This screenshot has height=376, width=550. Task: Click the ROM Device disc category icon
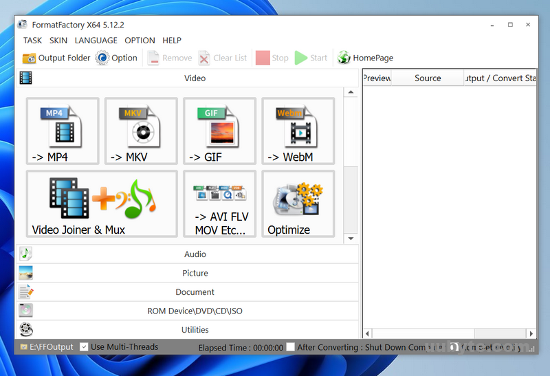(x=25, y=310)
